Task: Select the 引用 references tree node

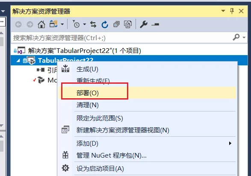Action: coord(52,70)
